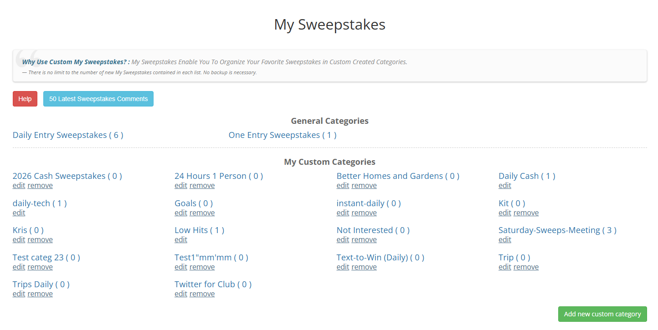Open One Entry Sweepstakes category
The image size is (658, 330).
[283, 135]
